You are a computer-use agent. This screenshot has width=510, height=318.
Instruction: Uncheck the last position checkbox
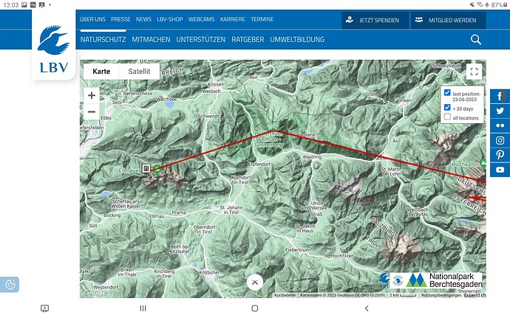coord(447,93)
